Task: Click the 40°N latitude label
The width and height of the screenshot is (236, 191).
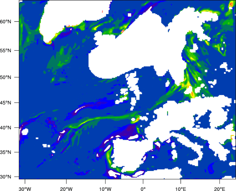Action: click(x=6, y=128)
